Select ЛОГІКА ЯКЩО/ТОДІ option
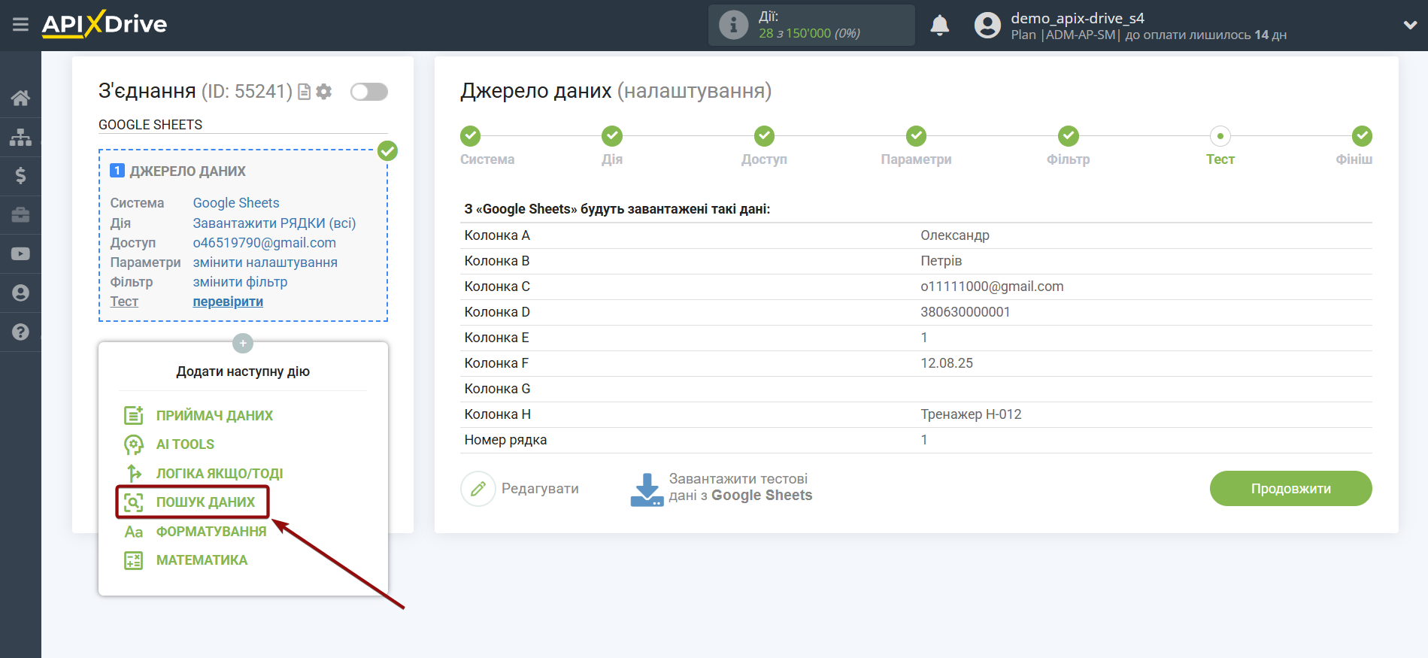Viewport: 1428px width, 658px height. [x=220, y=474]
